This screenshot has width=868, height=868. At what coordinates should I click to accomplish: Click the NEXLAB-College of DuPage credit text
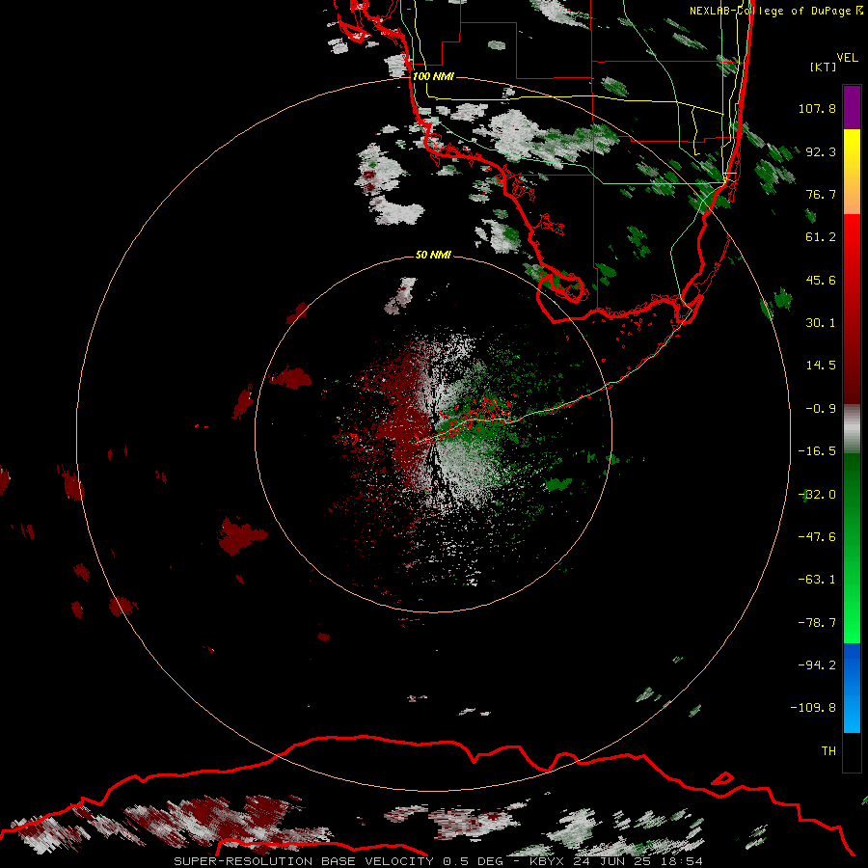click(776, 11)
